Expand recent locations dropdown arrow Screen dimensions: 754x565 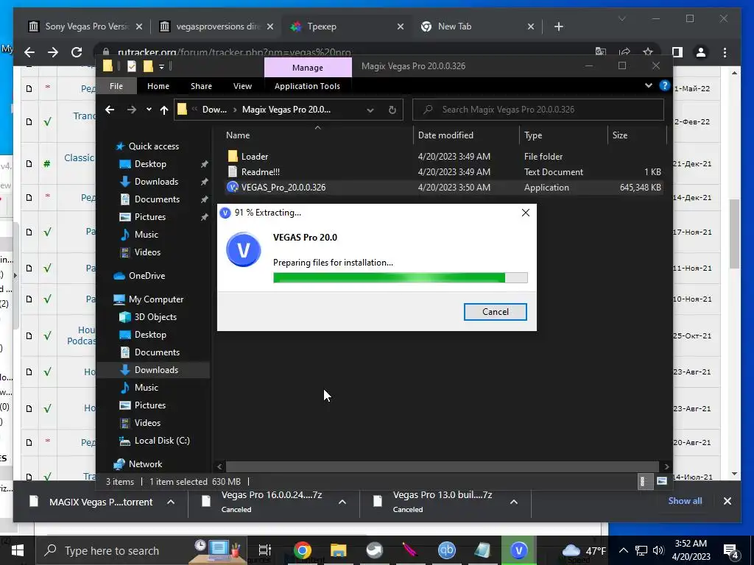click(x=149, y=110)
